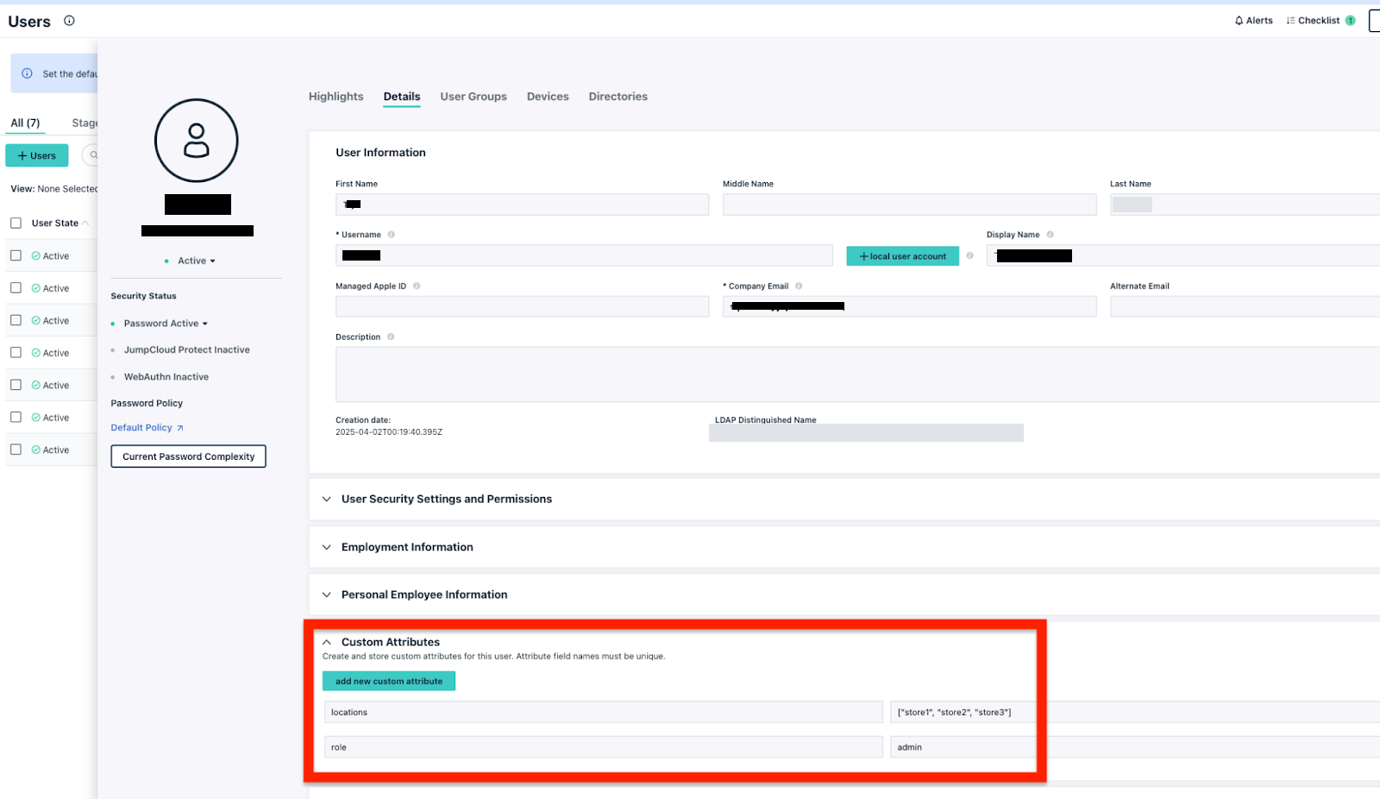Image resolution: width=1380 pixels, height=799 pixels.
Task: Click the + local user account button
Action: [902, 256]
